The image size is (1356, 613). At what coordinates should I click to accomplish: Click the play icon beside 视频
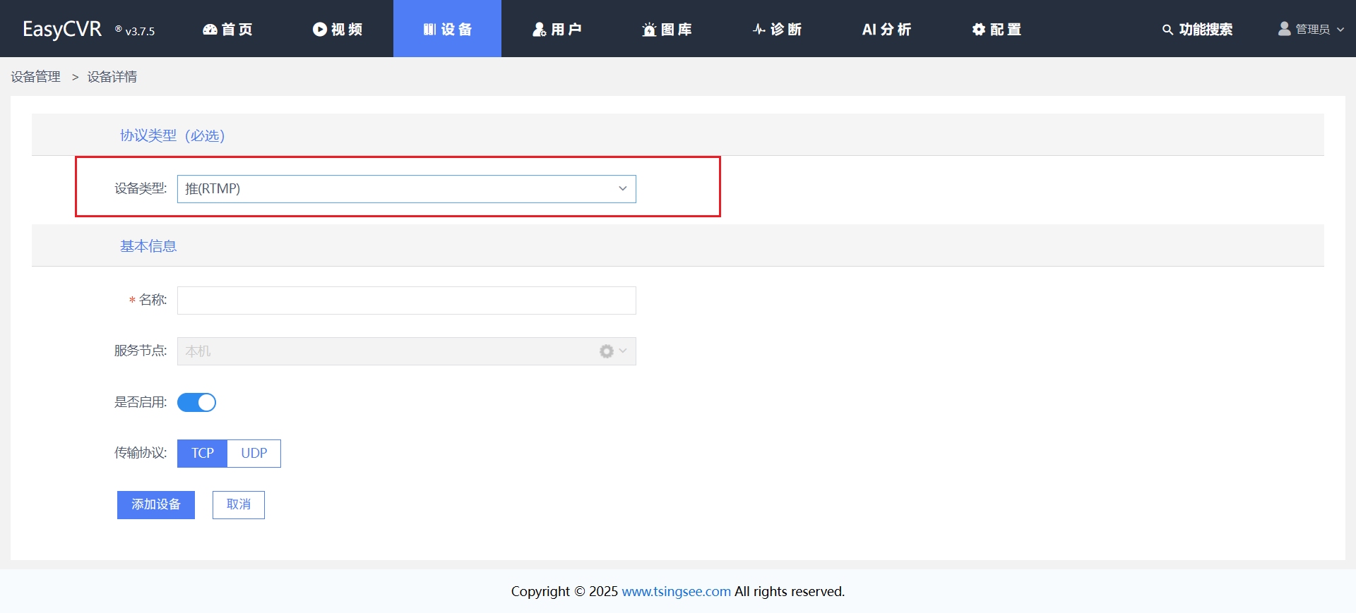320,29
